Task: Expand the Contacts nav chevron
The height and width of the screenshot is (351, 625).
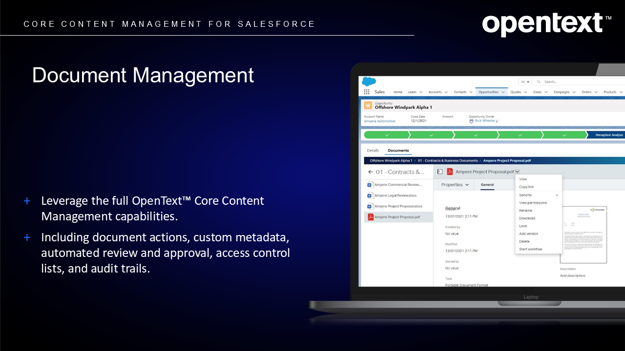Action: coord(471,92)
